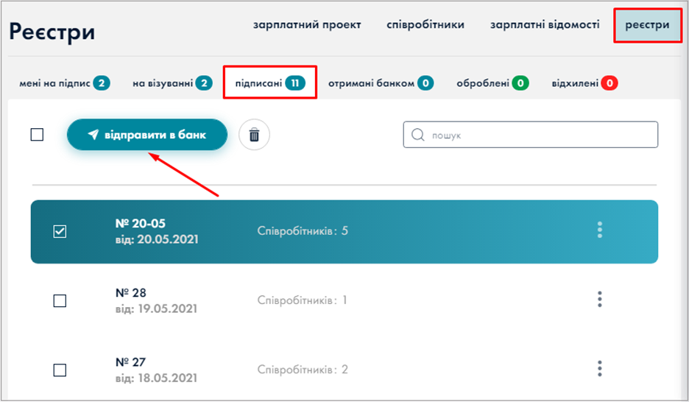This screenshot has height=402, width=689.
Task: Toggle the select-all checkbox above the list
Action: pyautogui.click(x=37, y=135)
